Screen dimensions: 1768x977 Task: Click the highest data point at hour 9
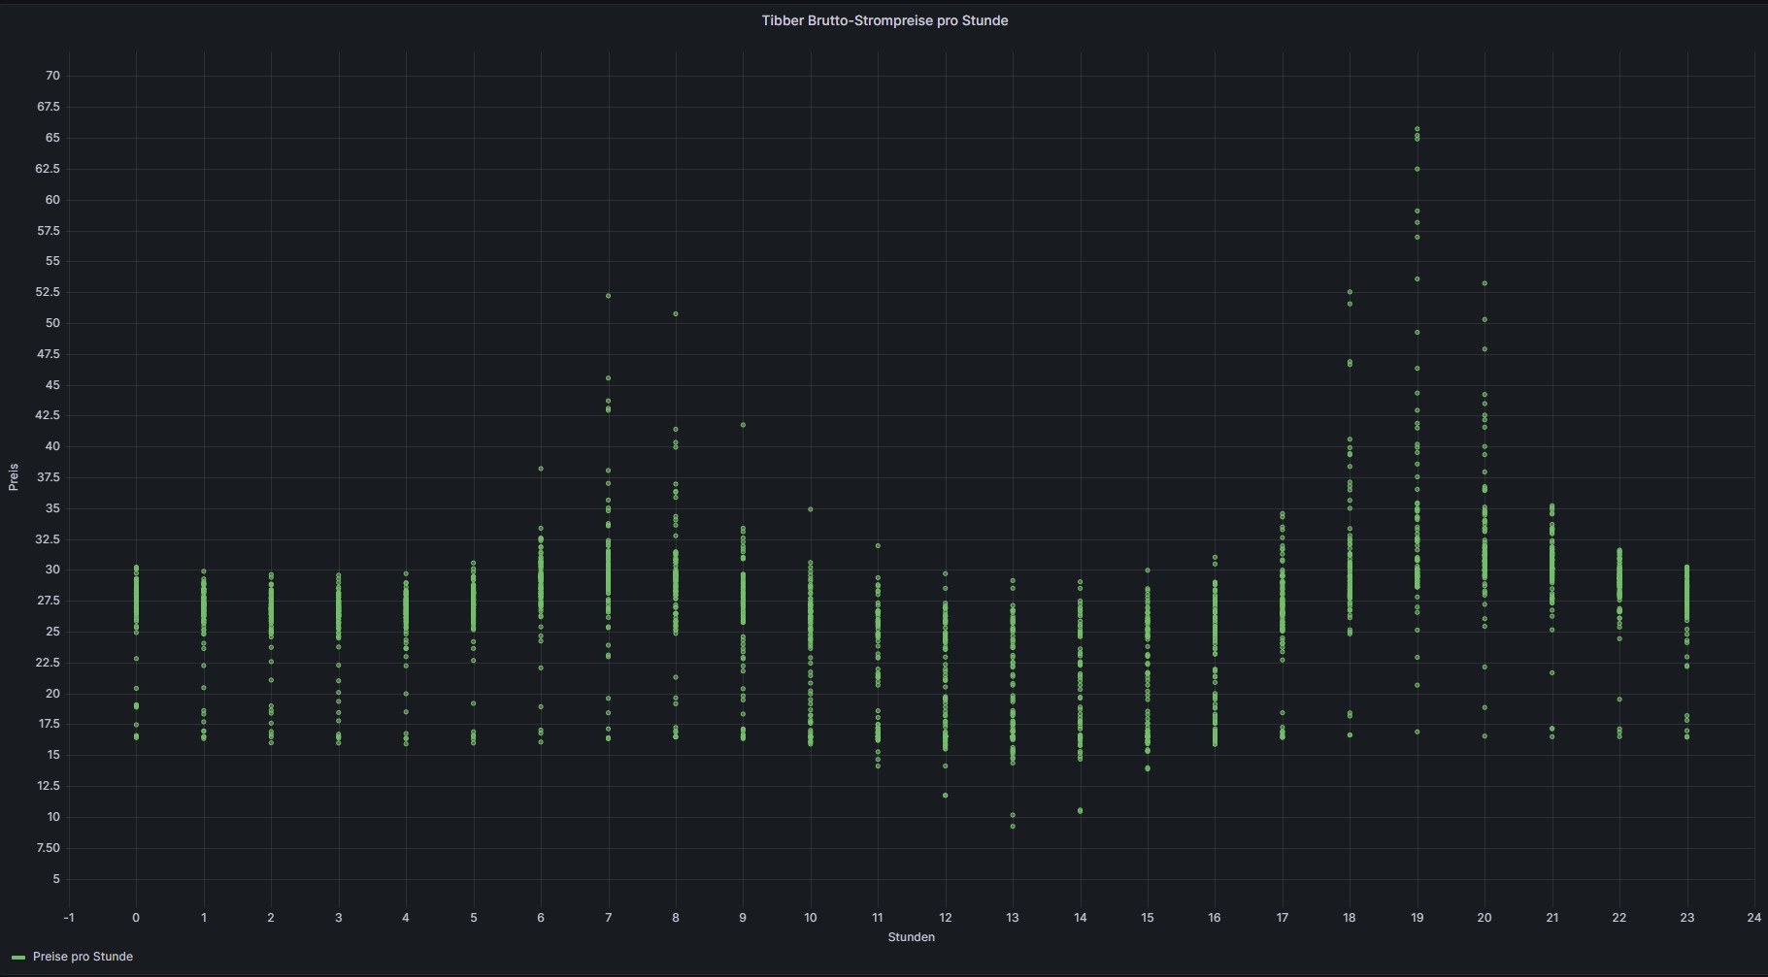point(744,425)
